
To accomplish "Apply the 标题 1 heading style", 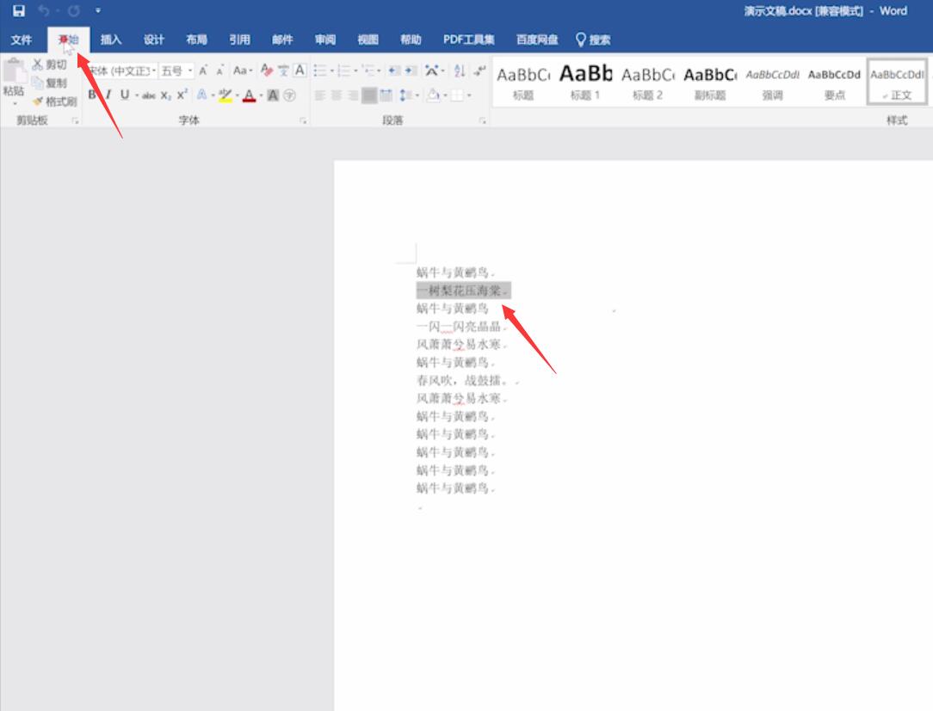I will [x=585, y=82].
